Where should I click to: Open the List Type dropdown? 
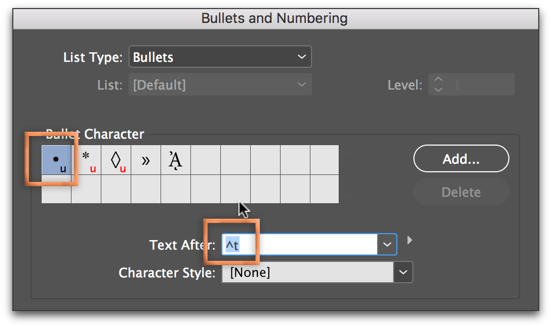tap(220, 57)
